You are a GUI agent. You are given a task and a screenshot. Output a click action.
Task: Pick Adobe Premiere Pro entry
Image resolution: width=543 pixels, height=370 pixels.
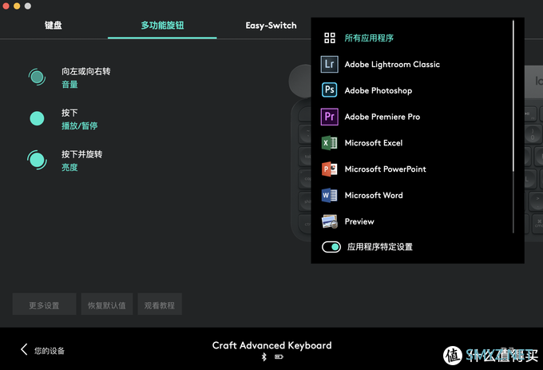point(382,117)
